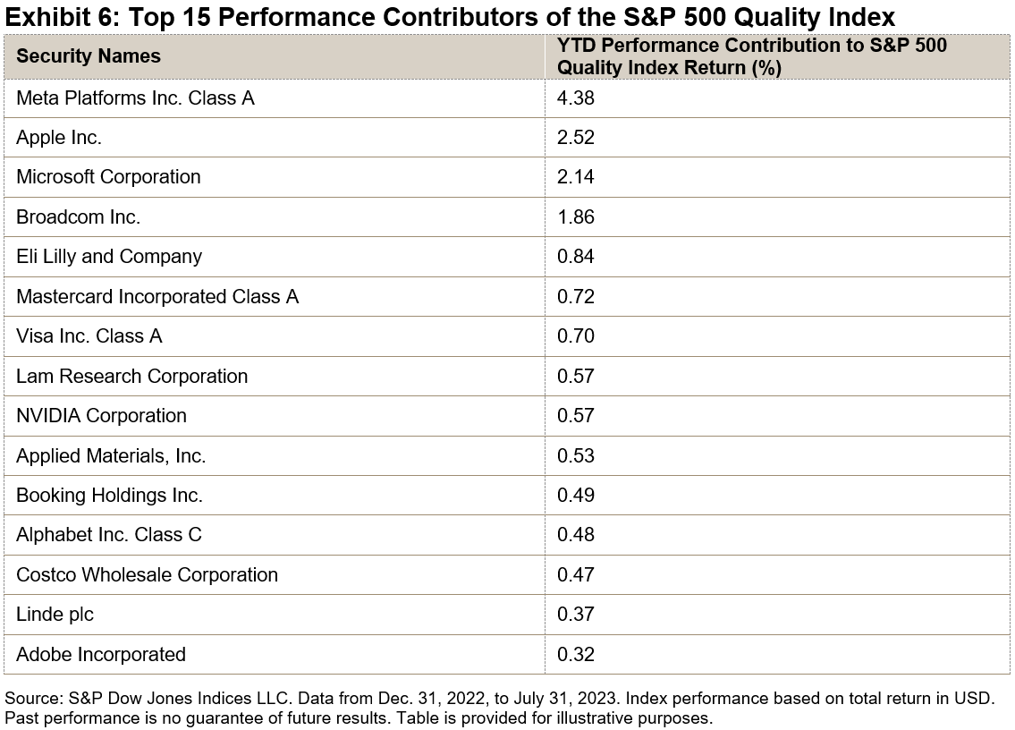Image resolution: width=1015 pixels, height=730 pixels.
Task: Click the NVIDIA Corporation cell
Action: click(101, 416)
